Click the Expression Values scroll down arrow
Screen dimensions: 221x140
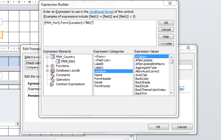[171, 93]
